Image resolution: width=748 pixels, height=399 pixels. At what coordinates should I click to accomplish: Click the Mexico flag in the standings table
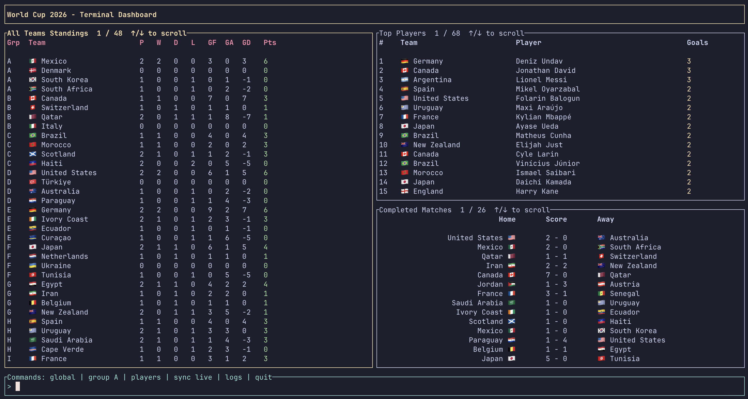(x=33, y=61)
